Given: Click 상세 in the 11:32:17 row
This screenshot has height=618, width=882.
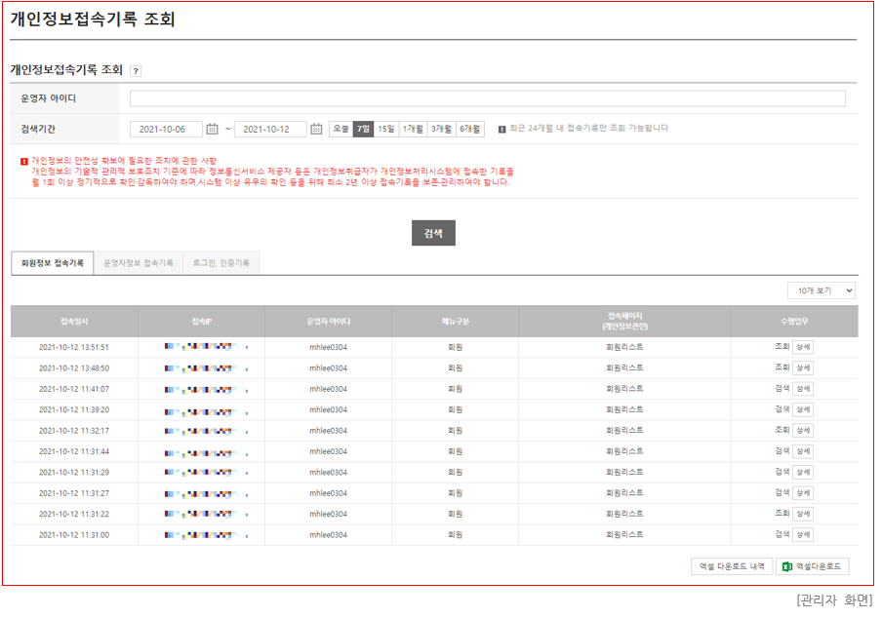Looking at the screenshot, I should 803,430.
